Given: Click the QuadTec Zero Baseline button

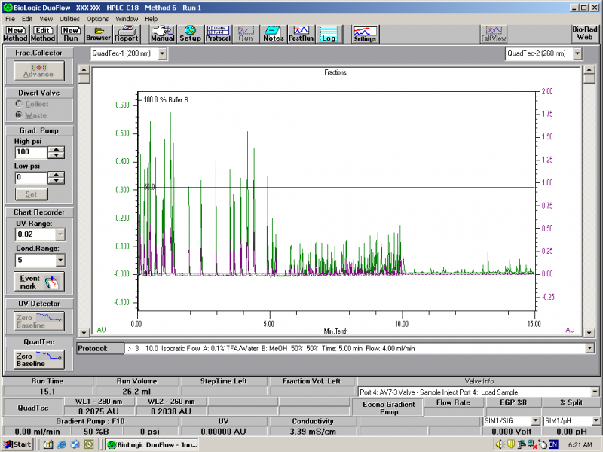Looking at the screenshot, I should [38, 359].
